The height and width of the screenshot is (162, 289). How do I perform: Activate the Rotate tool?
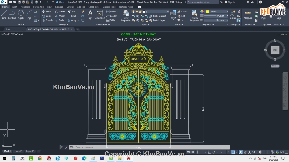point(60,12)
